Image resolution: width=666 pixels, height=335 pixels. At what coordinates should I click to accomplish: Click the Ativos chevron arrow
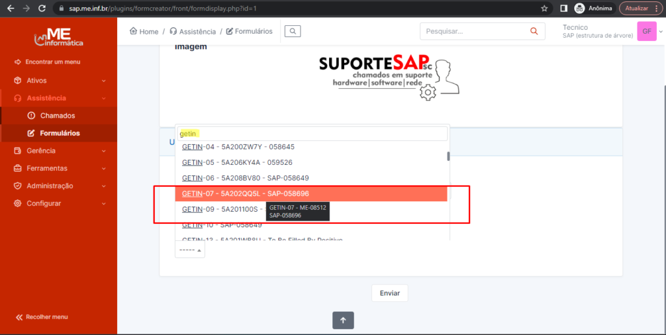[x=104, y=81]
